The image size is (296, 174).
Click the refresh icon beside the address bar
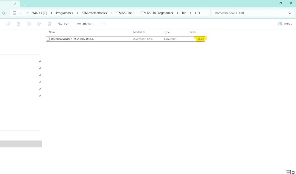pos(3,13)
